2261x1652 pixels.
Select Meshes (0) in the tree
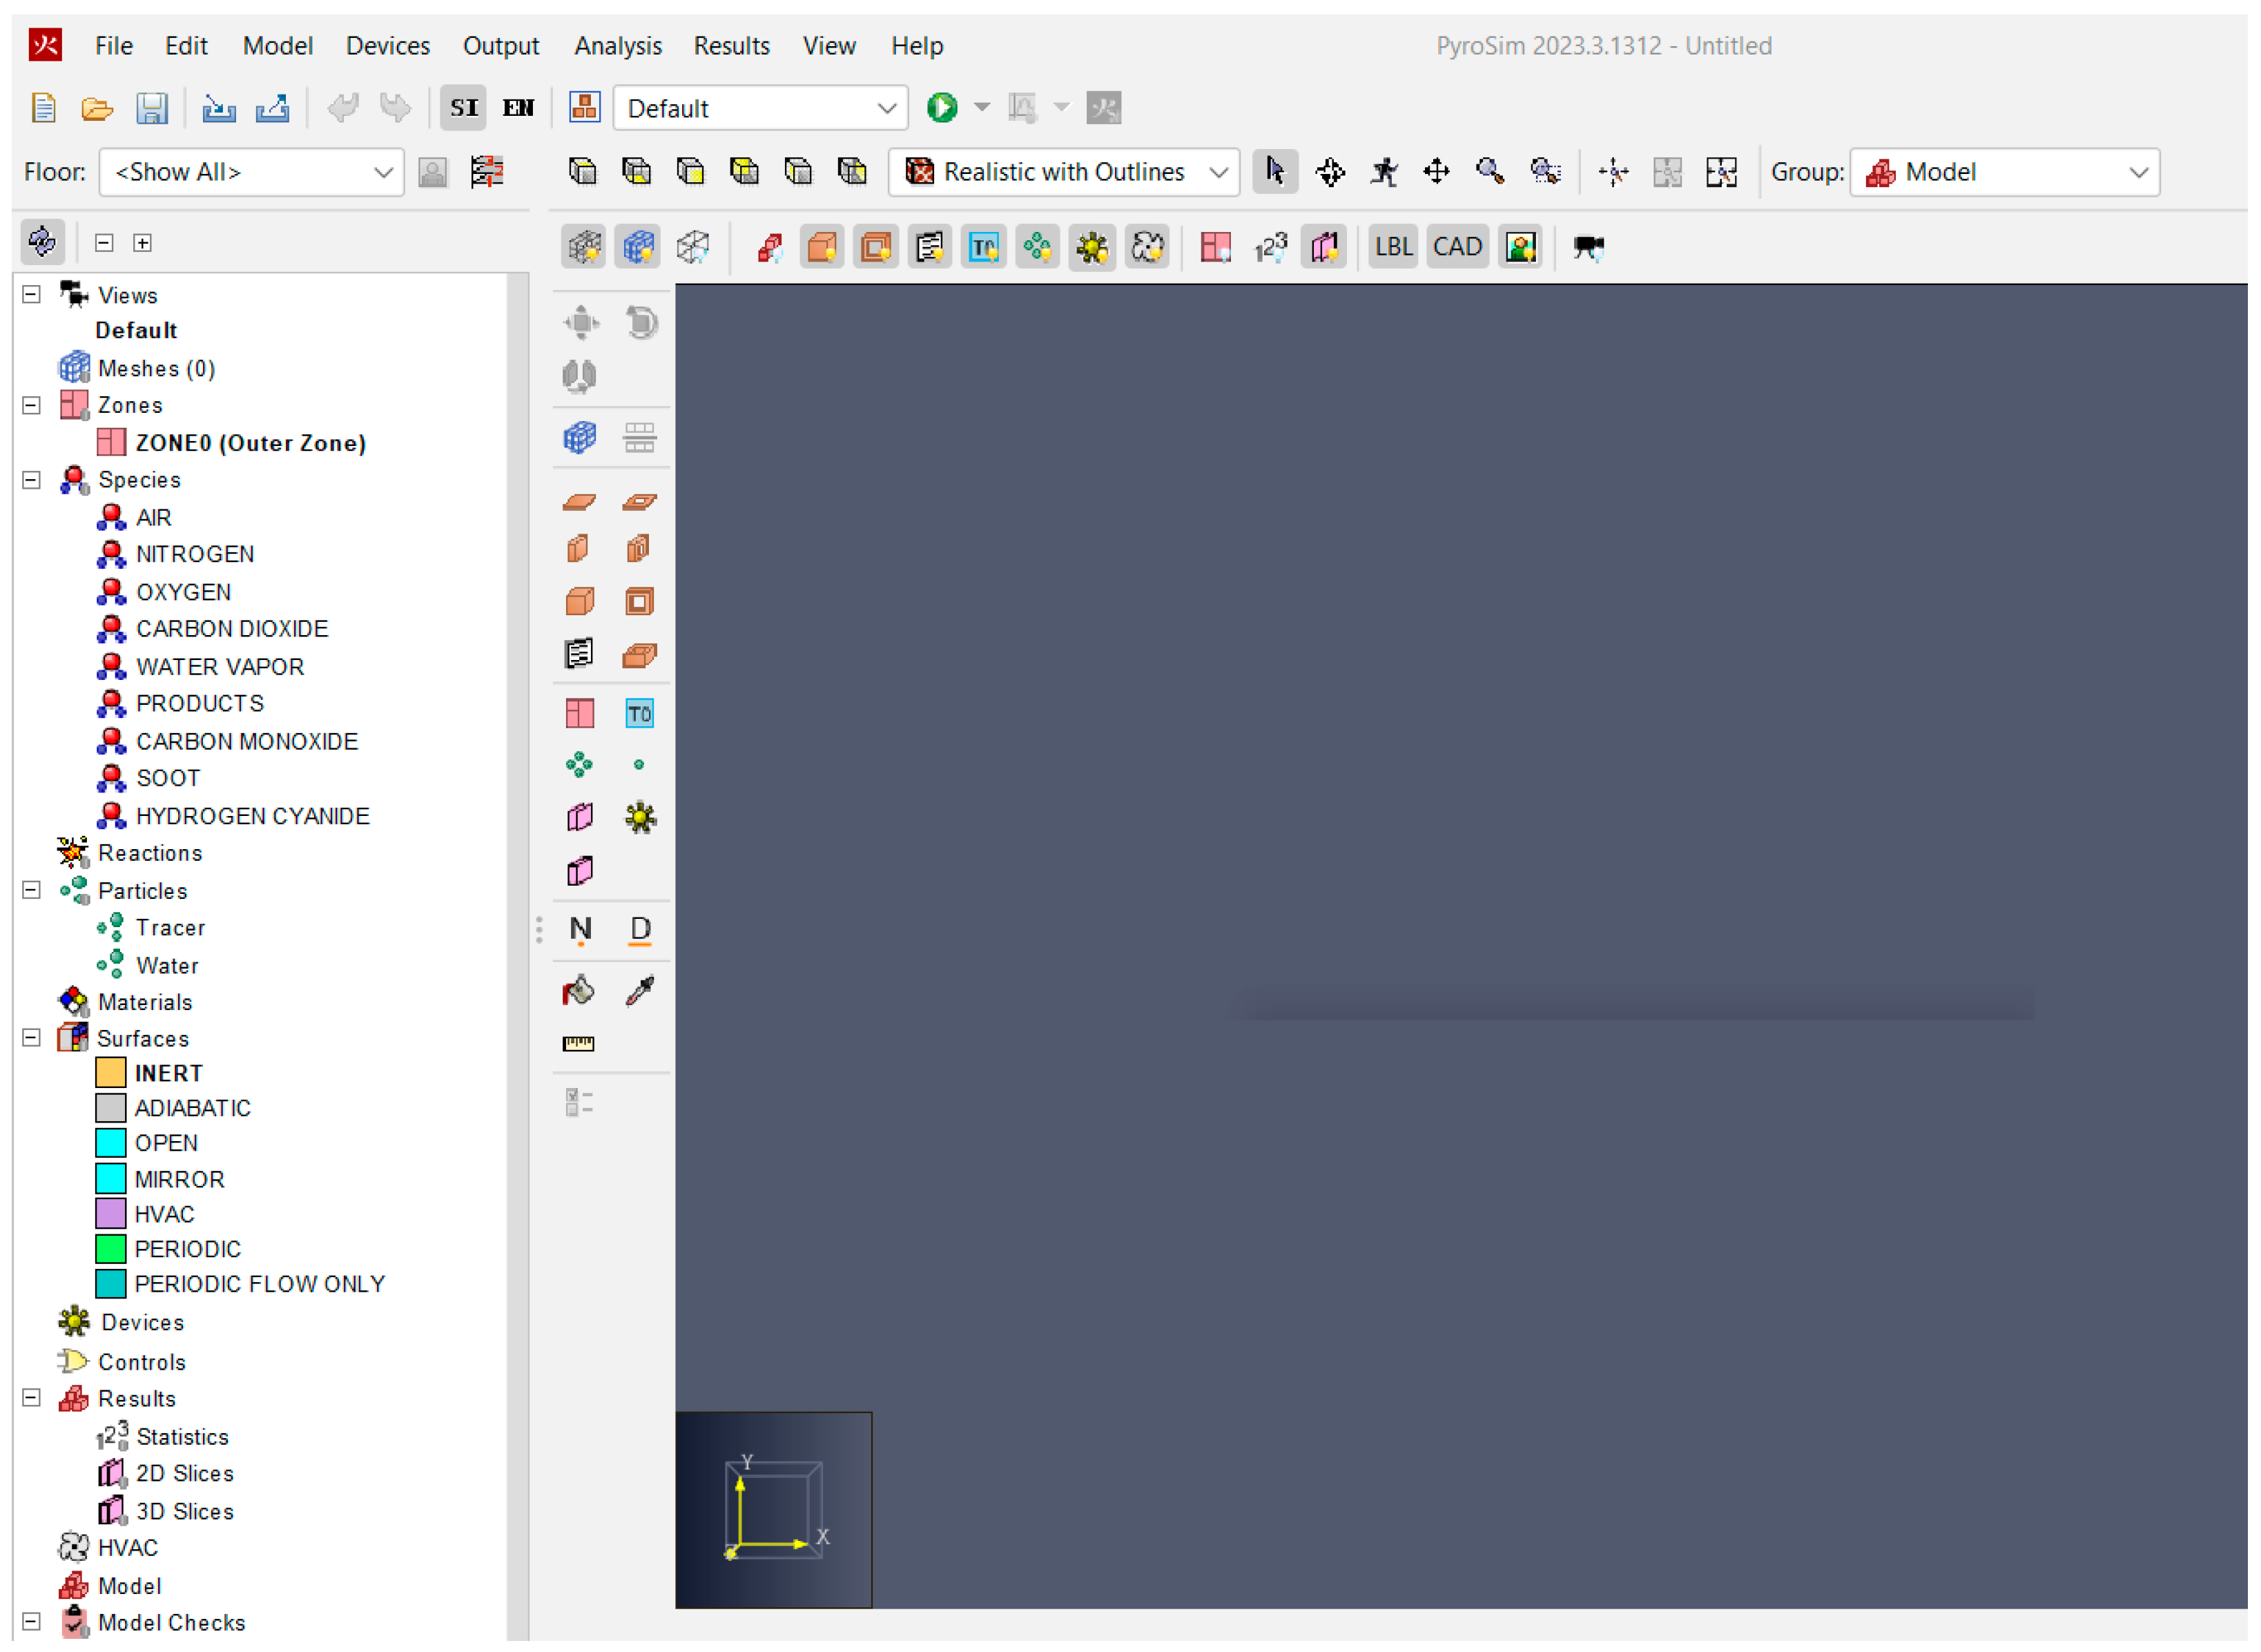[x=157, y=369]
